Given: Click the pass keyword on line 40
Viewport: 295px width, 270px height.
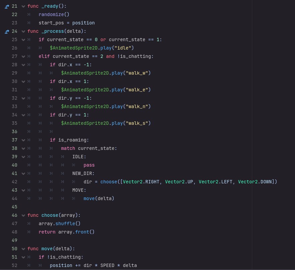Looking at the screenshot, I should coord(89,165).
